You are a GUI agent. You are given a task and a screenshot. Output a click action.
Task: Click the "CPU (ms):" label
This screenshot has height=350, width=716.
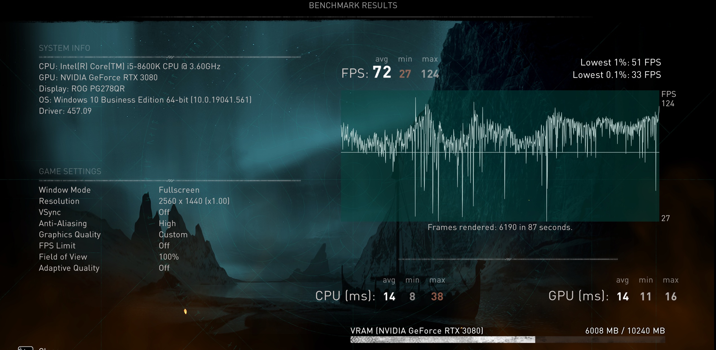[345, 296]
